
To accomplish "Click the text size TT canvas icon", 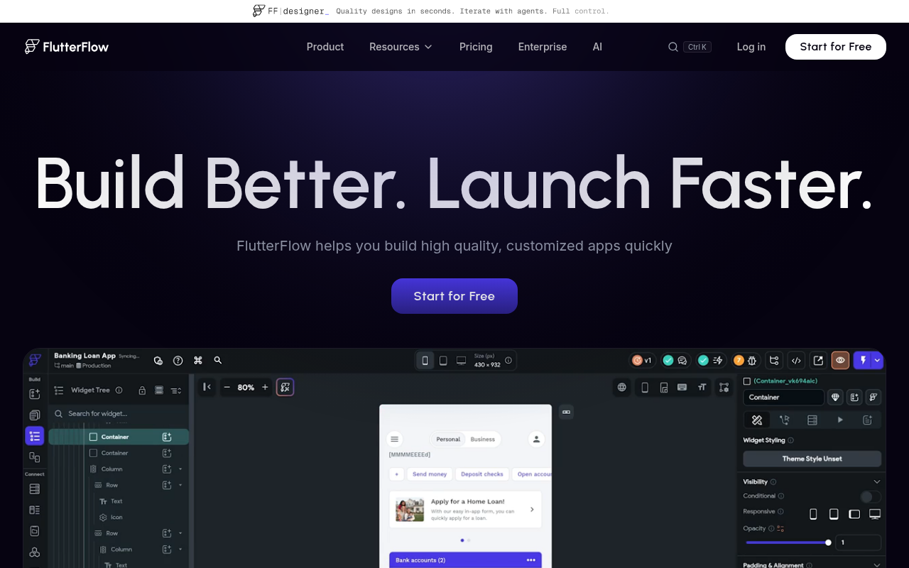I will 702,387.
